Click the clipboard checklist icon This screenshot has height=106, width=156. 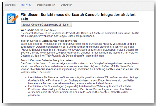coord(12,18)
